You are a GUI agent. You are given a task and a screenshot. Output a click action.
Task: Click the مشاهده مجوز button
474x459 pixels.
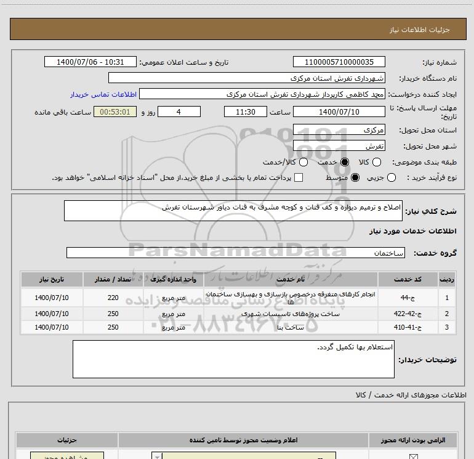click(x=67, y=456)
